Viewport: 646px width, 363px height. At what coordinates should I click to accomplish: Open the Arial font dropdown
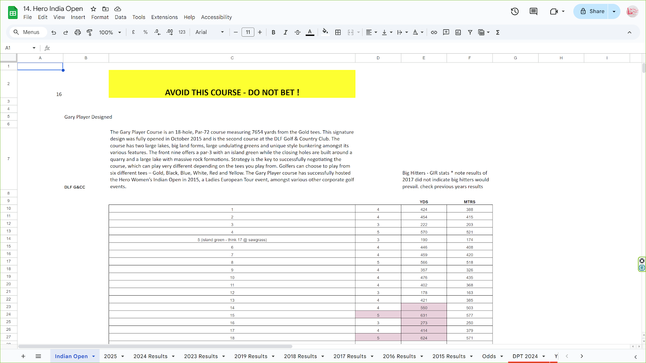tap(210, 32)
